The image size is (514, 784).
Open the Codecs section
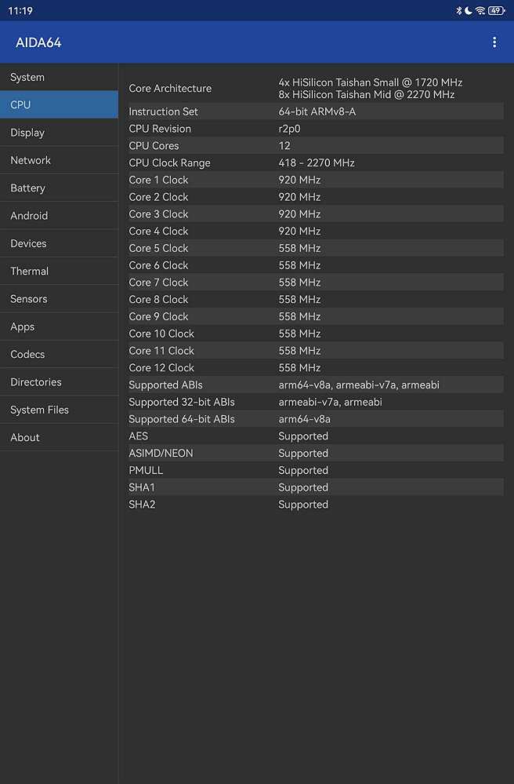(59, 354)
